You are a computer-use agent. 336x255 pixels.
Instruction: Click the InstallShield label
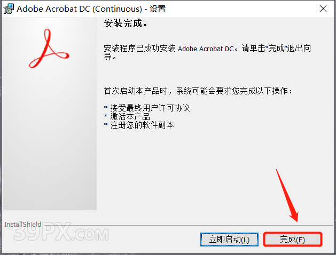click(23, 224)
